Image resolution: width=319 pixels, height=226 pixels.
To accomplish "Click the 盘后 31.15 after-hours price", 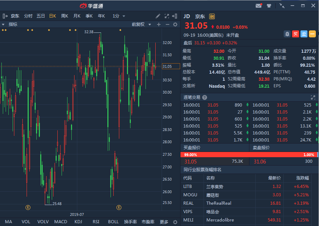I will pos(199,43).
